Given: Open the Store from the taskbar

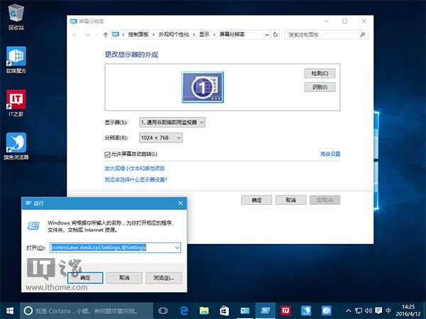Looking at the screenshot, I should click(x=224, y=311).
